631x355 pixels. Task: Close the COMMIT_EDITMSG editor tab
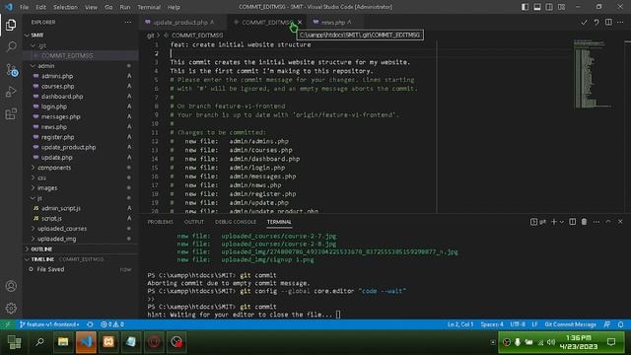pos(300,22)
